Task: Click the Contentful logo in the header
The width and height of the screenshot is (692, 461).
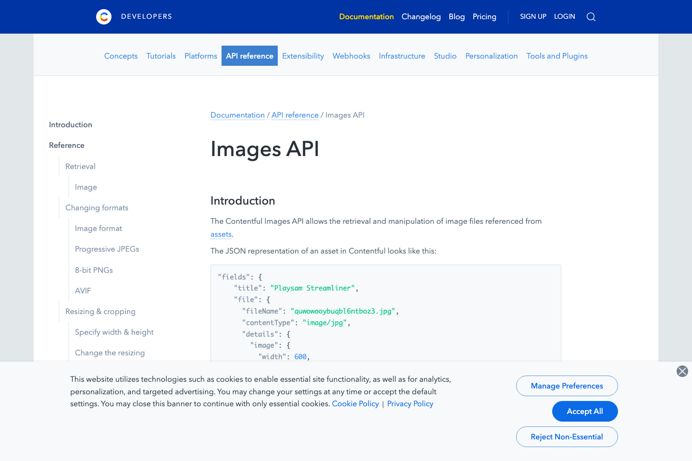Action: (x=104, y=16)
